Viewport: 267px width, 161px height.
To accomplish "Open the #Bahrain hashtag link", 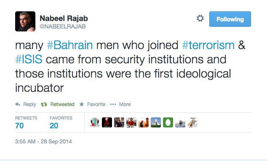I will (x=70, y=45).
